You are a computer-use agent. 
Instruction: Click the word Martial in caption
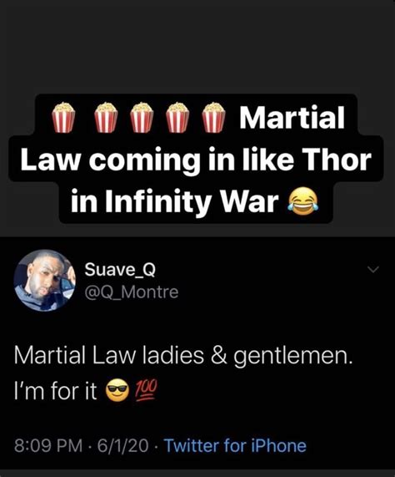pyautogui.click(x=292, y=117)
